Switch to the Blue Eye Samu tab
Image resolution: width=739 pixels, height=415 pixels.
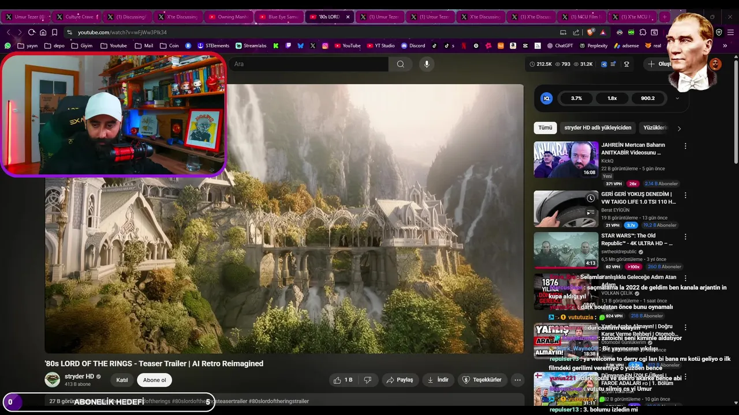(x=278, y=17)
